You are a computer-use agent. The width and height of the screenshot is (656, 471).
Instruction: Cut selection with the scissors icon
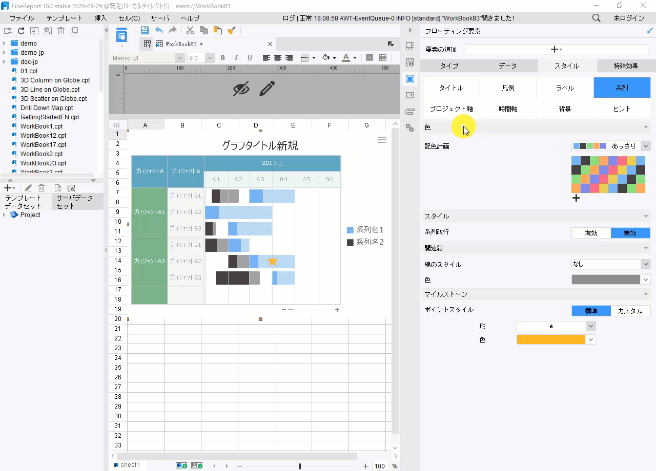(190, 31)
